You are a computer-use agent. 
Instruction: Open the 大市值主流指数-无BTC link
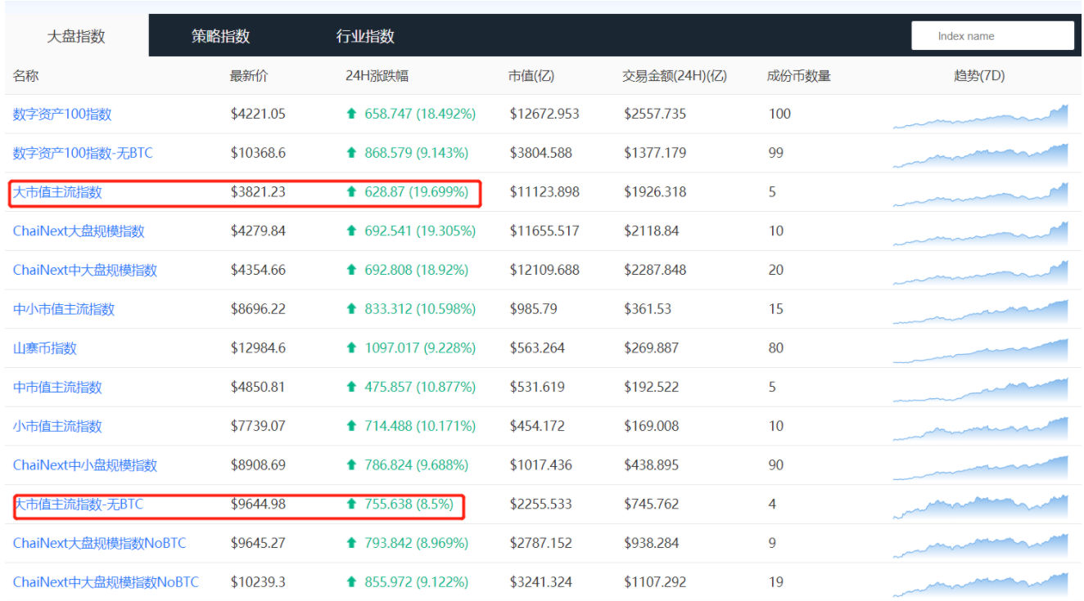click(x=79, y=505)
